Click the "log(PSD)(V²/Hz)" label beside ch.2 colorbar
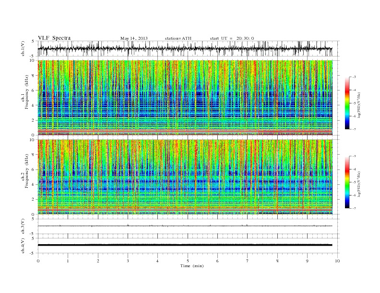The width and height of the screenshot is (380, 293). [x=359, y=184]
